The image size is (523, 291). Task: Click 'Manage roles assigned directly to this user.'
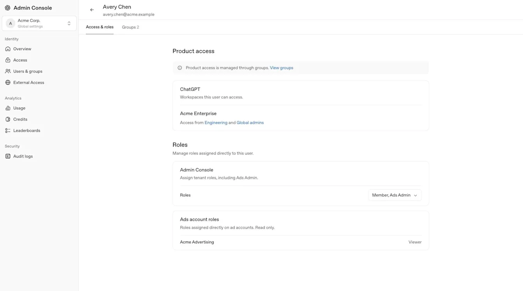[x=213, y=153]
